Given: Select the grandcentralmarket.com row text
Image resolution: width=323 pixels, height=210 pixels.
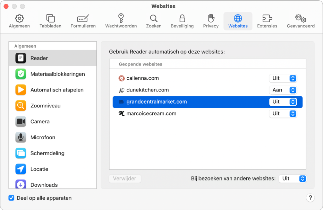Looking at the screenshot, I should [156, 102].
